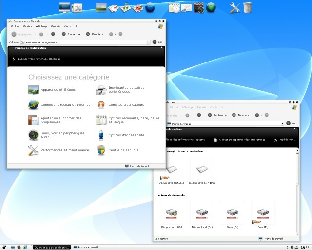Open Apparence et thèmes category

click(52, 90)
